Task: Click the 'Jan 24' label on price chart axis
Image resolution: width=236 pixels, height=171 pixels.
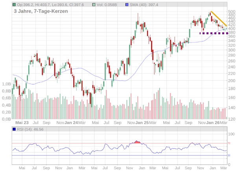Action: click(71, 123)
